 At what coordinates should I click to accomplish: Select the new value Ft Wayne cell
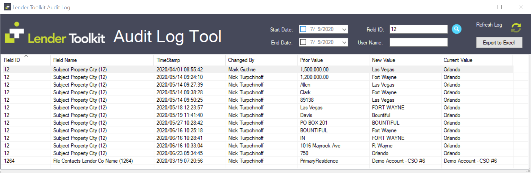(382, 146)
